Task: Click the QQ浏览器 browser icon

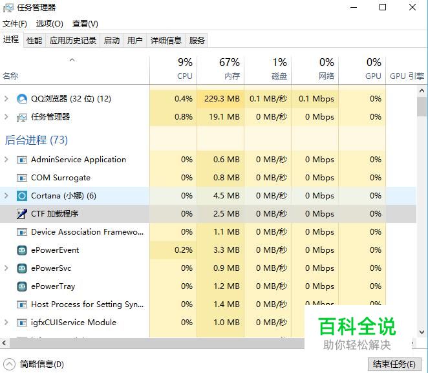Action: 22,99
